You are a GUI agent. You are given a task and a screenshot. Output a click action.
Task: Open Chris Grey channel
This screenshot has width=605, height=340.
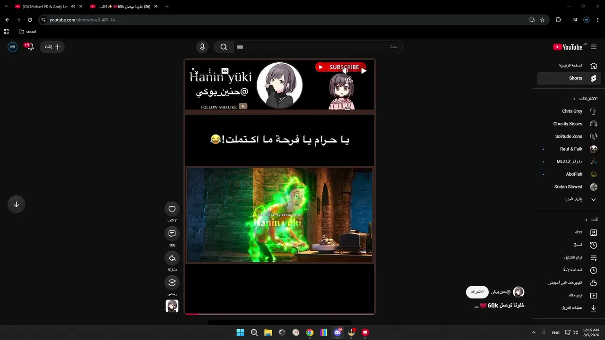coord(569,111)
